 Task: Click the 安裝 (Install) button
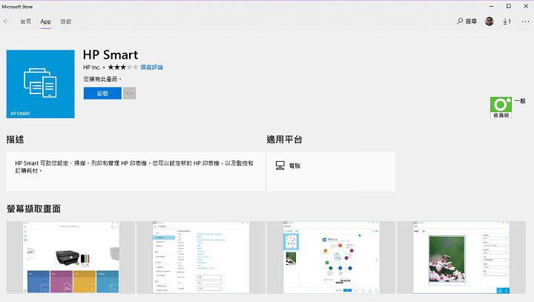click(102, 93)
